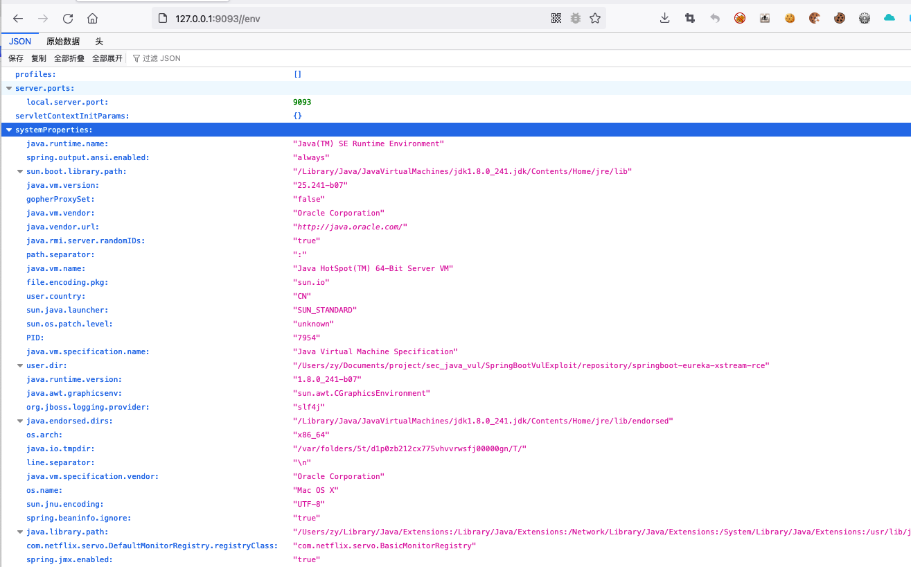Collapse the server.ports node

tap(9, 88)
